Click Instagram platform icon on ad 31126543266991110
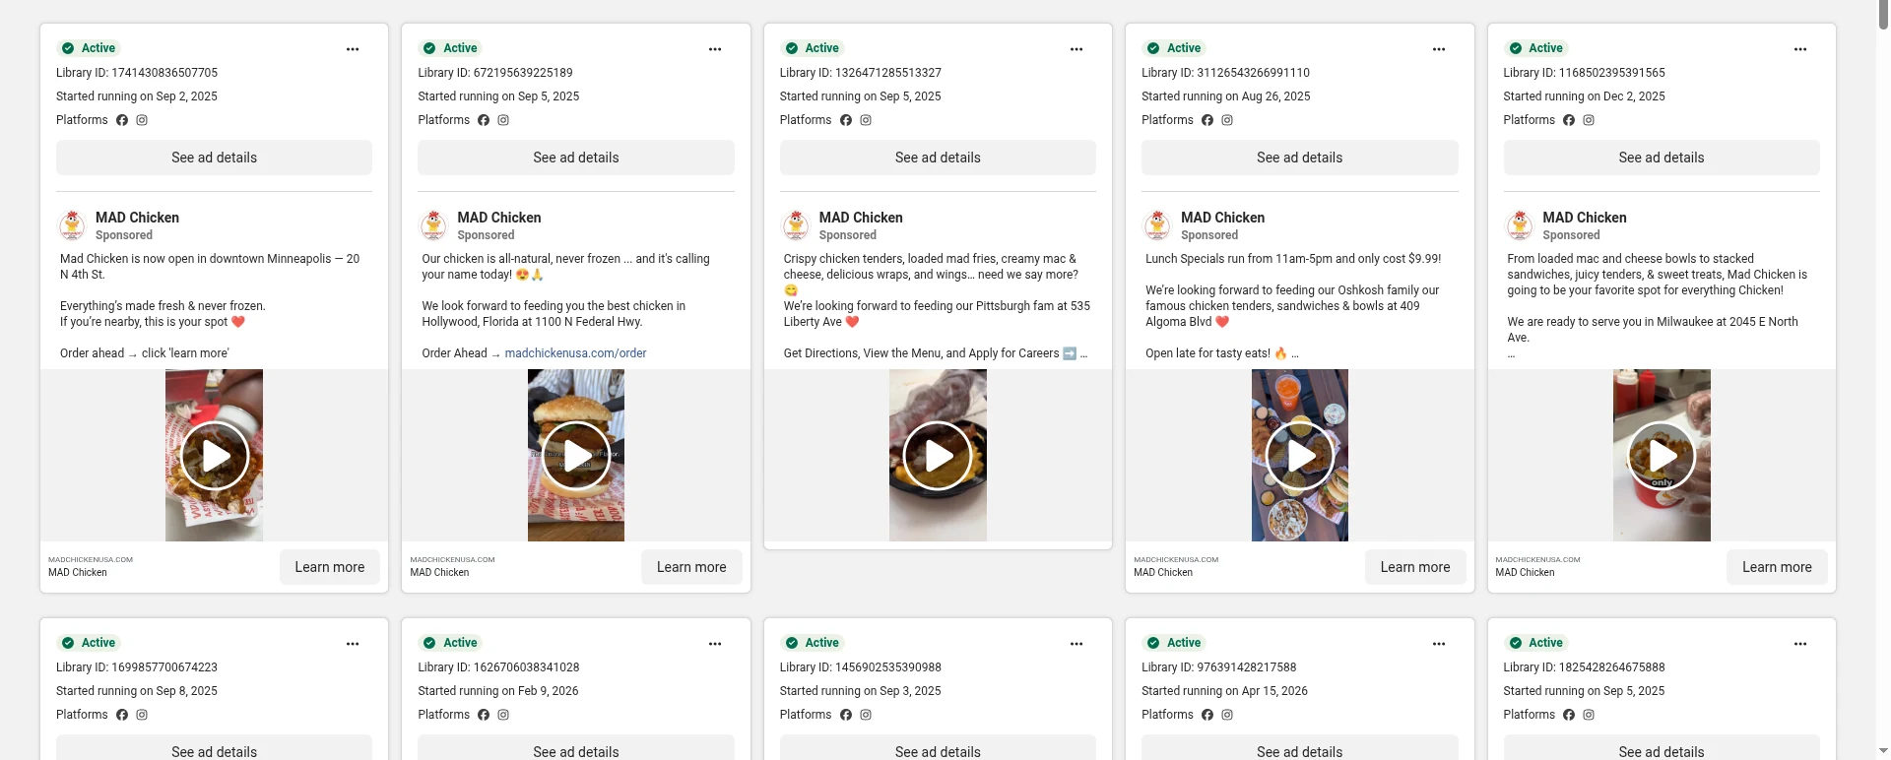This screenshot has height=760, width=1891. click(1227, 120)
